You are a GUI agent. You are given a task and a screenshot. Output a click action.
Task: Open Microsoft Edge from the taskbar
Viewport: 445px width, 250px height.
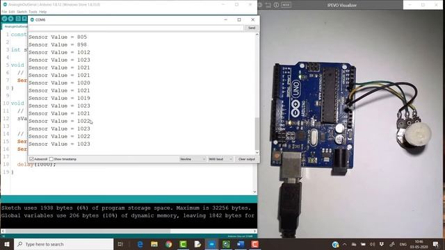coord(140,244)
